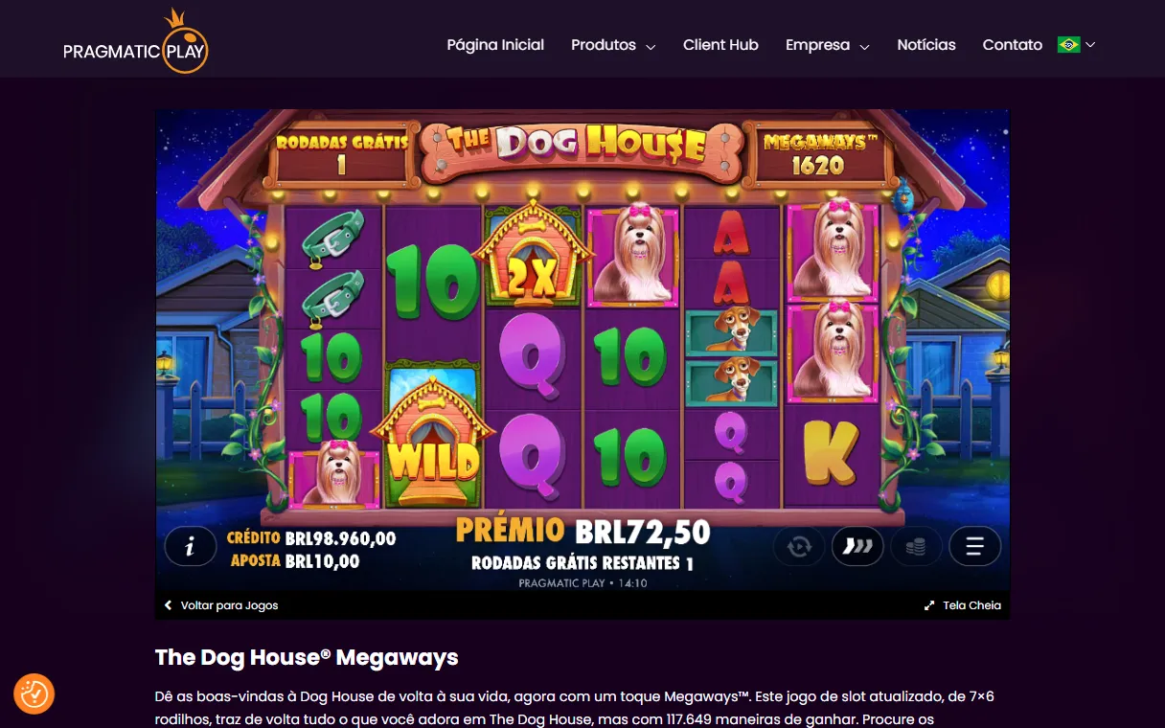Open the hamburger game menu button
Image resolution: width=1165 pixels, height=728 pixels.
(975, 546)
